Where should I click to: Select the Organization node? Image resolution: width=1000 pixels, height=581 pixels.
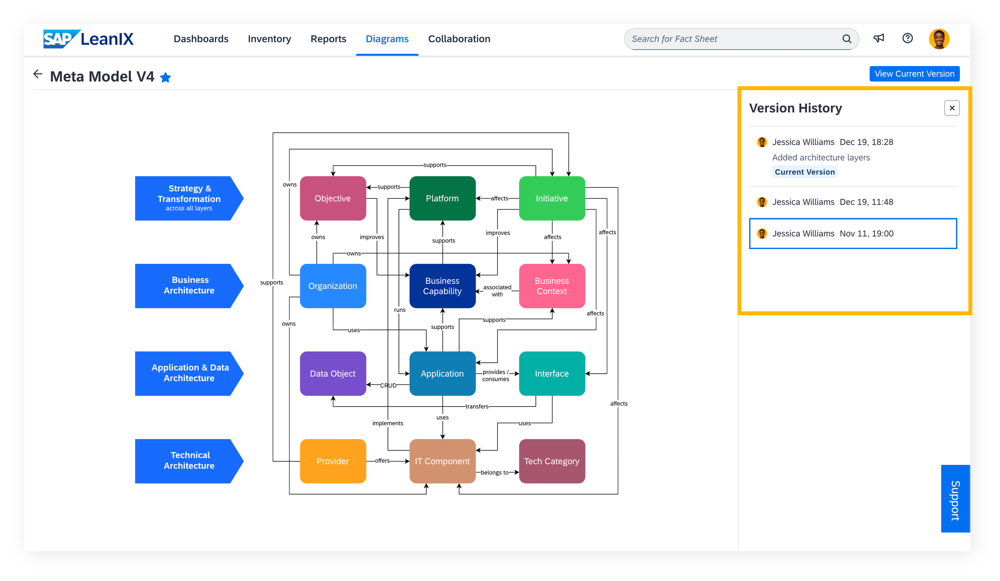click(x=333, y=286)
